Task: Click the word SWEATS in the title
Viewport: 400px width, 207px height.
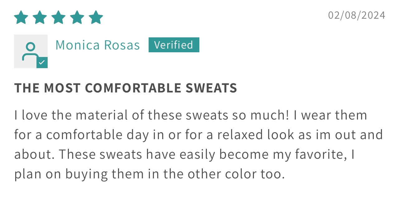Action: (212, 88)
